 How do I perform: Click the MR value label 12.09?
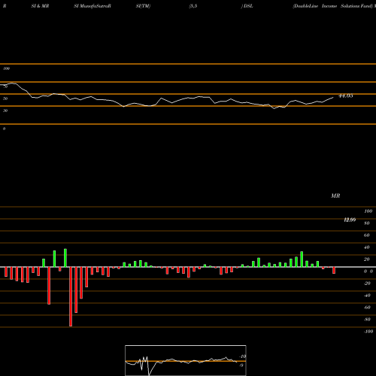(x=350, y=220)
